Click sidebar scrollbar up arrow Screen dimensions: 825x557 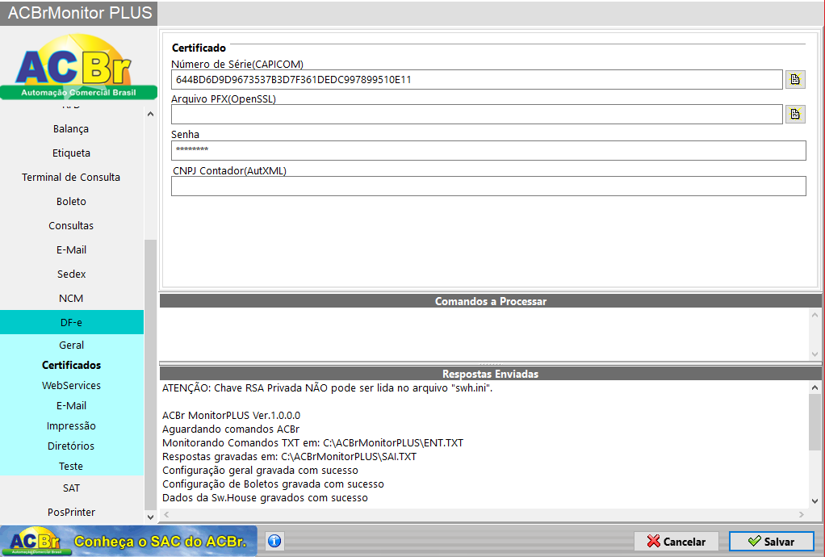point(150,114)
